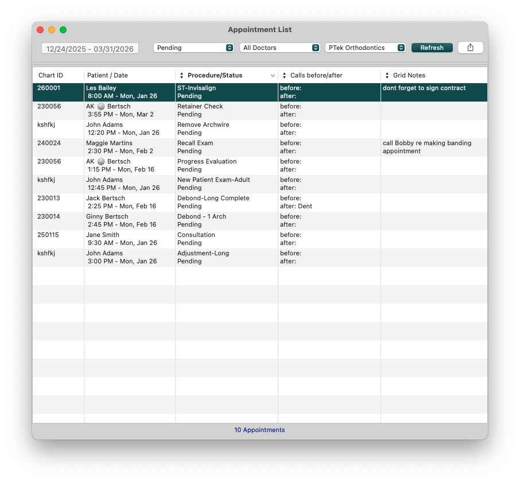Open the PTek Orthodontics office dropdown
The height and width of the screenshot is (482, 520).
click(x=366, y=48)
